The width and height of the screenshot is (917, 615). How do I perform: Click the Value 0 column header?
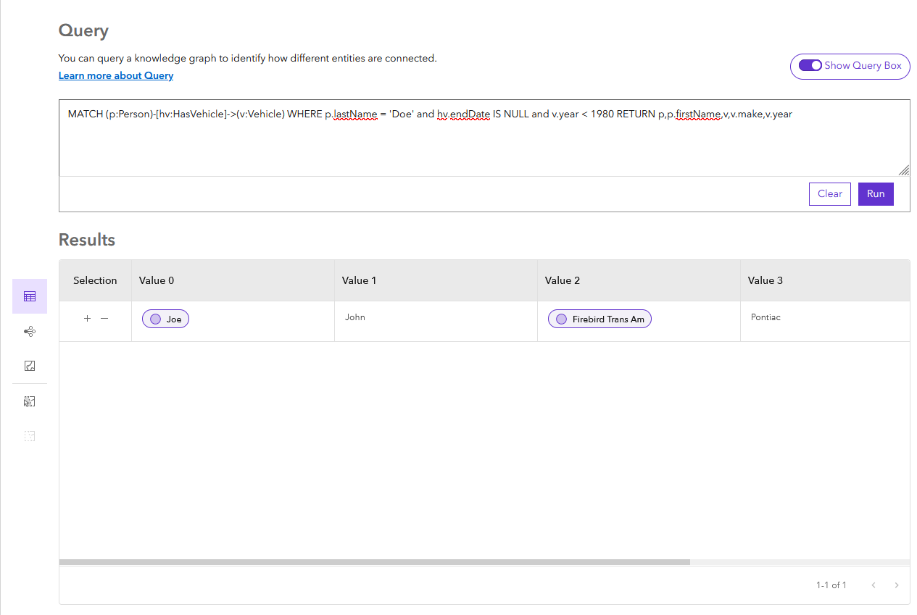pyautogui.click(x=157, y=280)
